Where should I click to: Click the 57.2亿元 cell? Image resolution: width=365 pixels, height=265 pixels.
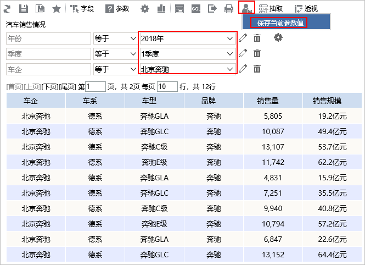click(333, 224)
